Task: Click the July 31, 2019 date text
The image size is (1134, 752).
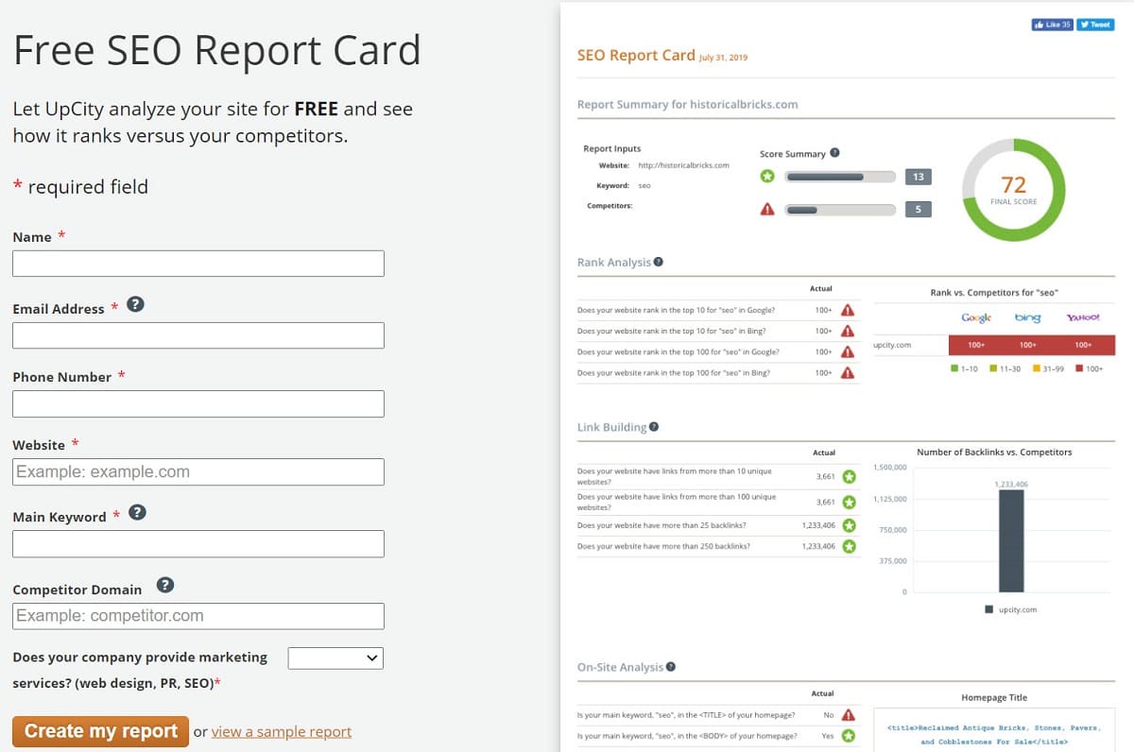Action: pyautogui.click(x=723, y=58)
